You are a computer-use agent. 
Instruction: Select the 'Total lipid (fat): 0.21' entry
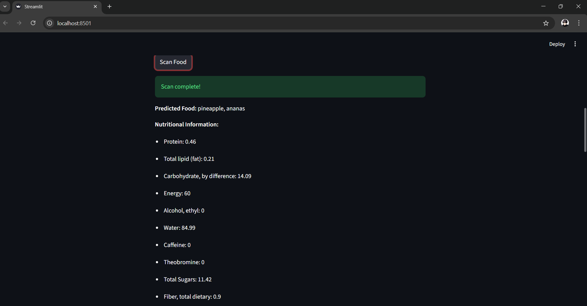click(x=189, y=159)
